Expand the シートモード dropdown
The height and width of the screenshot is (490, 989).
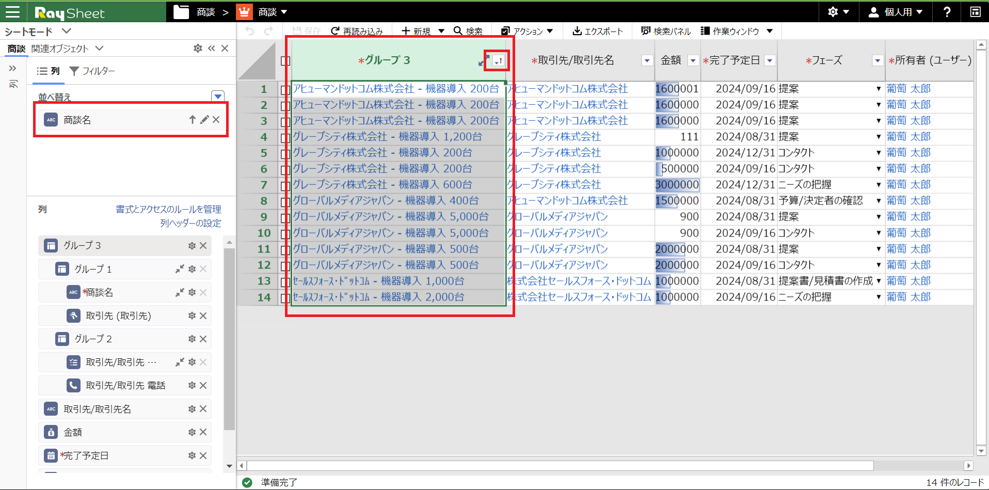(66, 31)
